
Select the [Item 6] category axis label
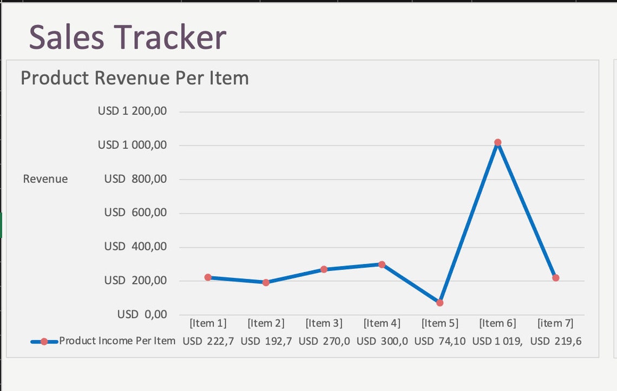(x=497, y=323)
